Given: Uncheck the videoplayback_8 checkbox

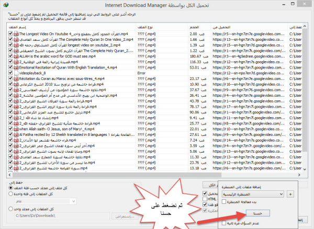Looking at the screenshot, I should pos(10,73).
